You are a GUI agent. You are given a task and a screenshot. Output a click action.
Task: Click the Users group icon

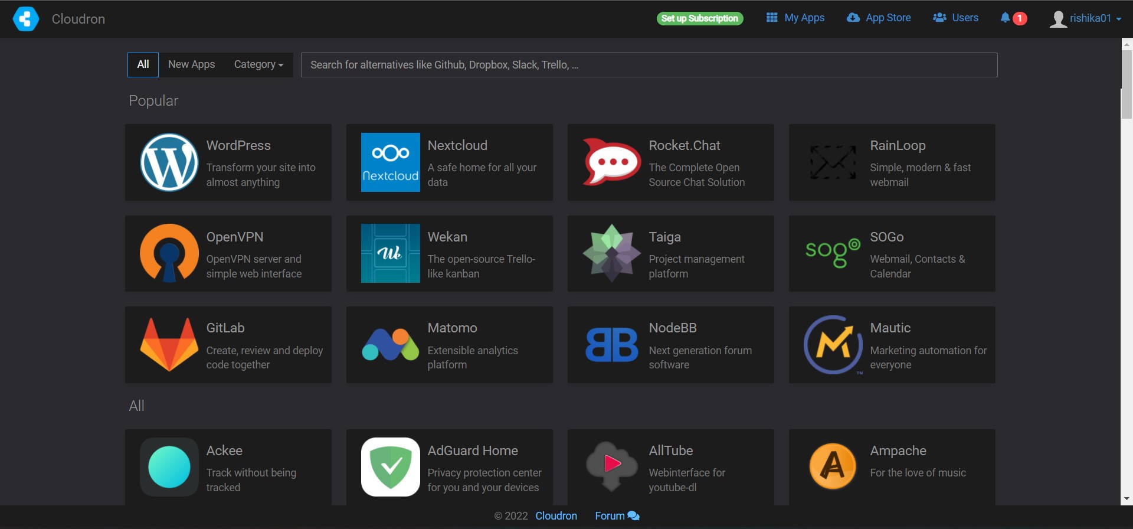pyautogui.click(x=939, y=18)
